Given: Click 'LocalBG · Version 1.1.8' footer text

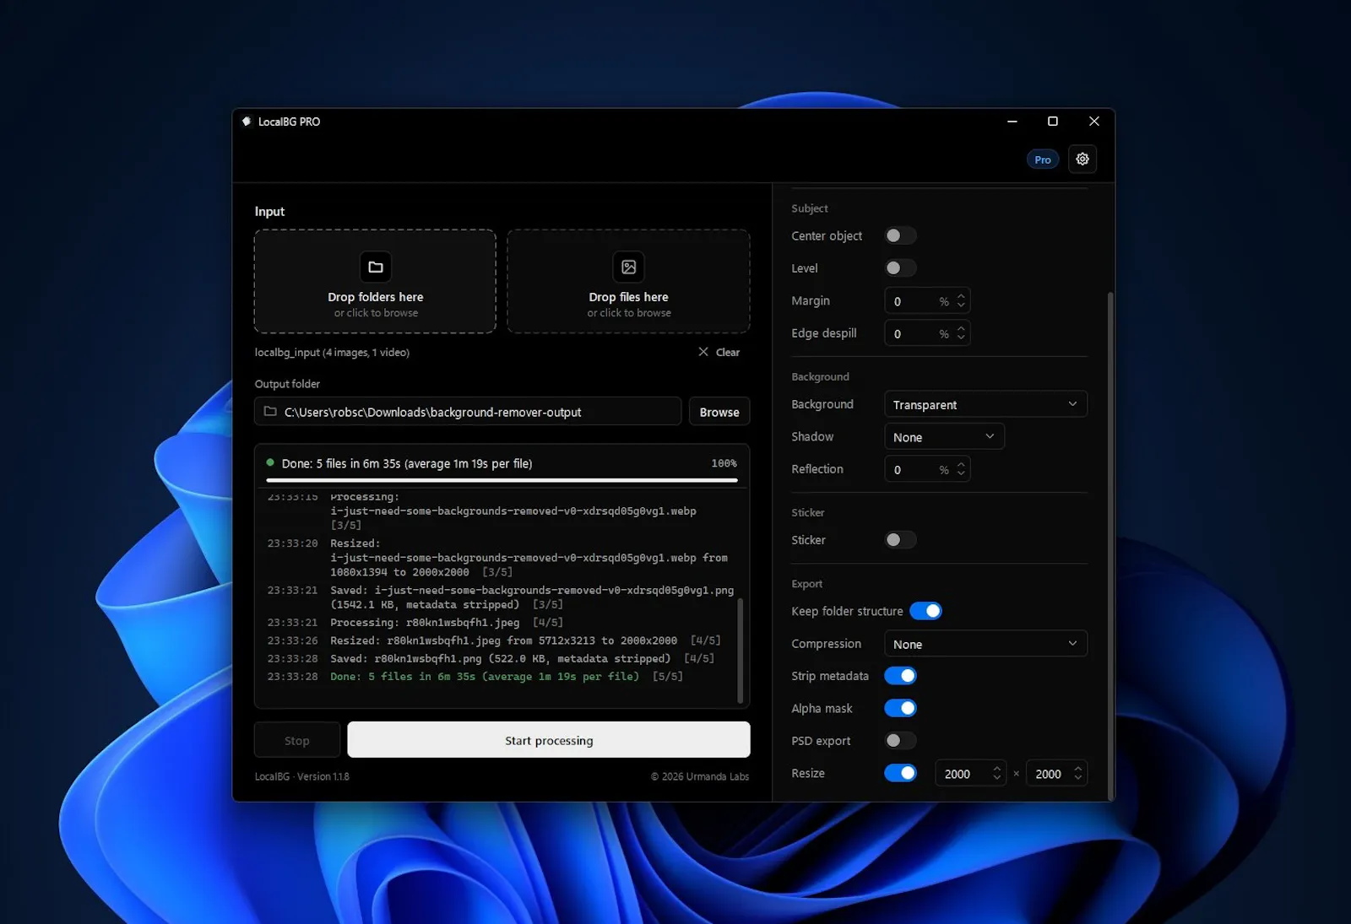Looking at the screenshot, I should click(301, 776).
